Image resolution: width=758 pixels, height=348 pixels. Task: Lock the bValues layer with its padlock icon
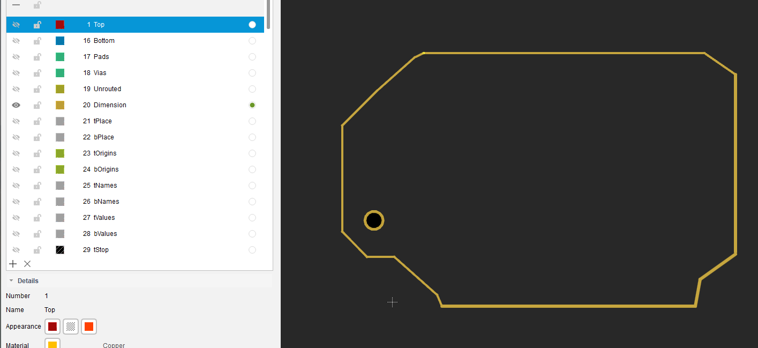[37, 234]
